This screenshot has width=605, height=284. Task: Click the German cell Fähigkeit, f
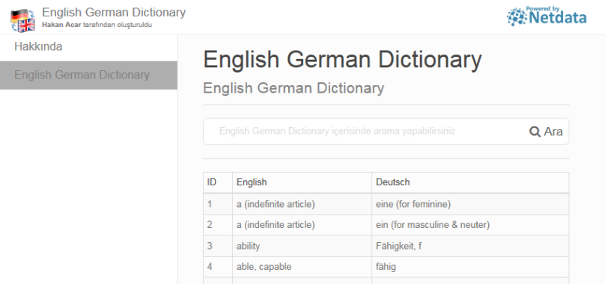coord(470,246)
